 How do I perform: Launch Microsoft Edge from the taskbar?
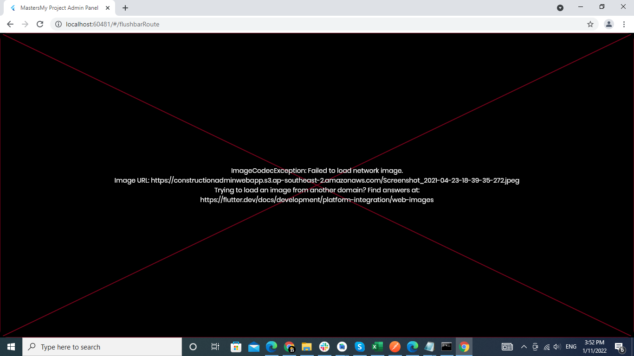tap(272, 346)
